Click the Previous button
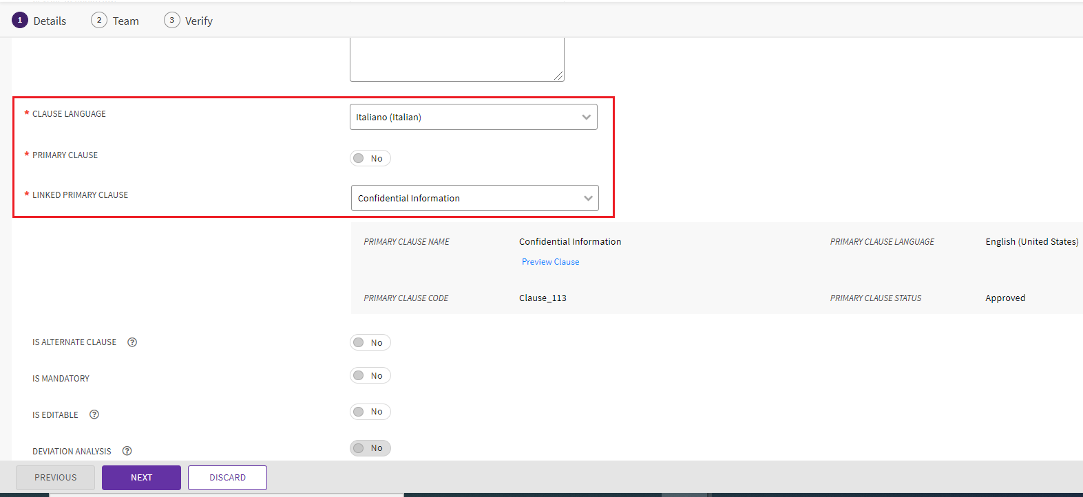This screenshot has width=1083, height=497. point(55,478)
